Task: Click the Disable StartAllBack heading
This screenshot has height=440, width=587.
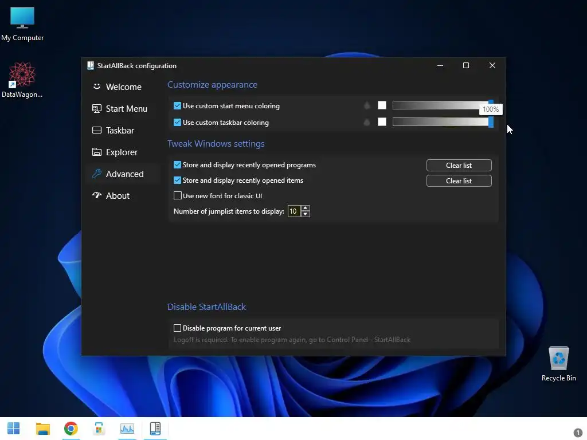Action: (206, 307)
